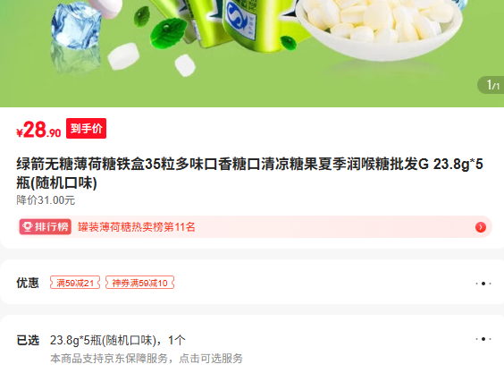Click the ¥28.90 price

pos(38,130)
